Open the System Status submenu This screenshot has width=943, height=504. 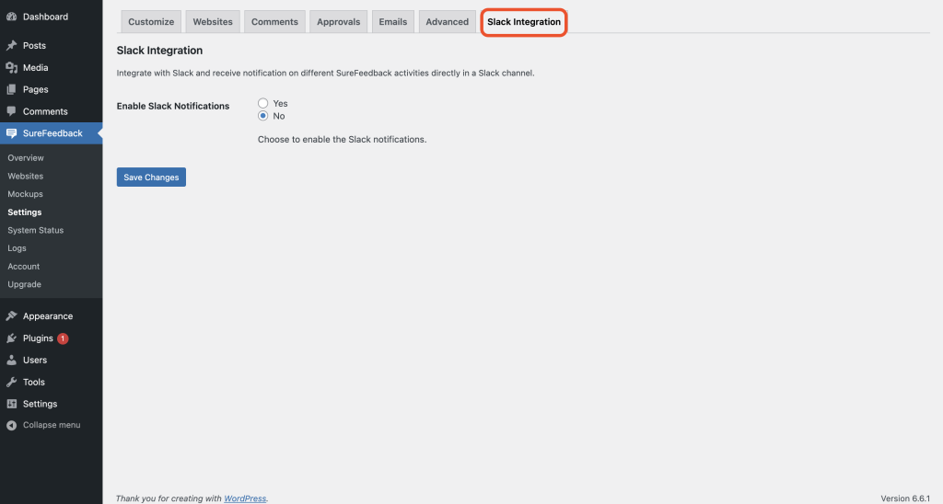click(x=36, y=230)
